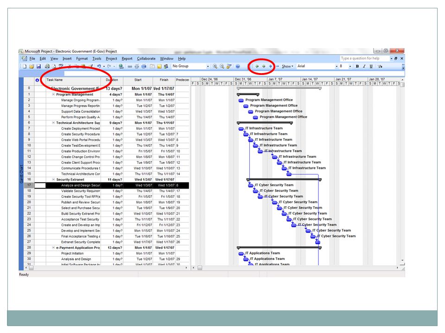Insert a hyperlink via globe icon
Screen dimensions: 445x333
[121, 66]
